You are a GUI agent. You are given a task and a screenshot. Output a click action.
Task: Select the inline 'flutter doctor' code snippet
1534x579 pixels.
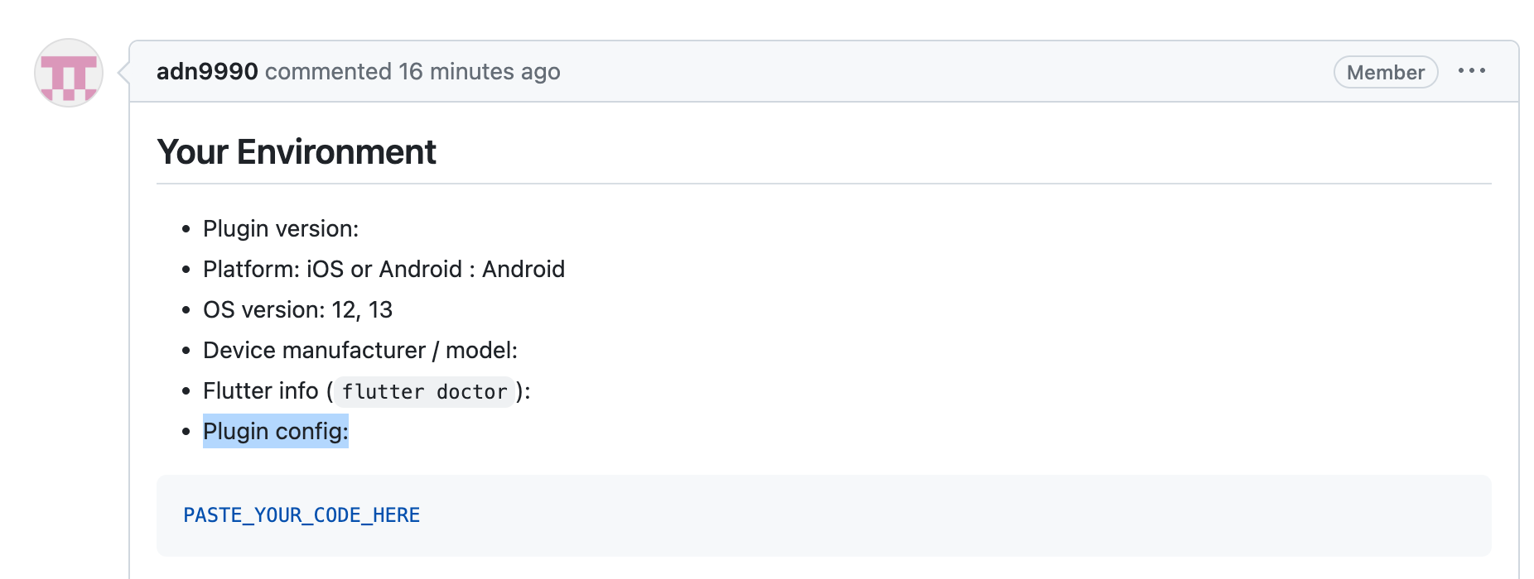tap(424, 390)
